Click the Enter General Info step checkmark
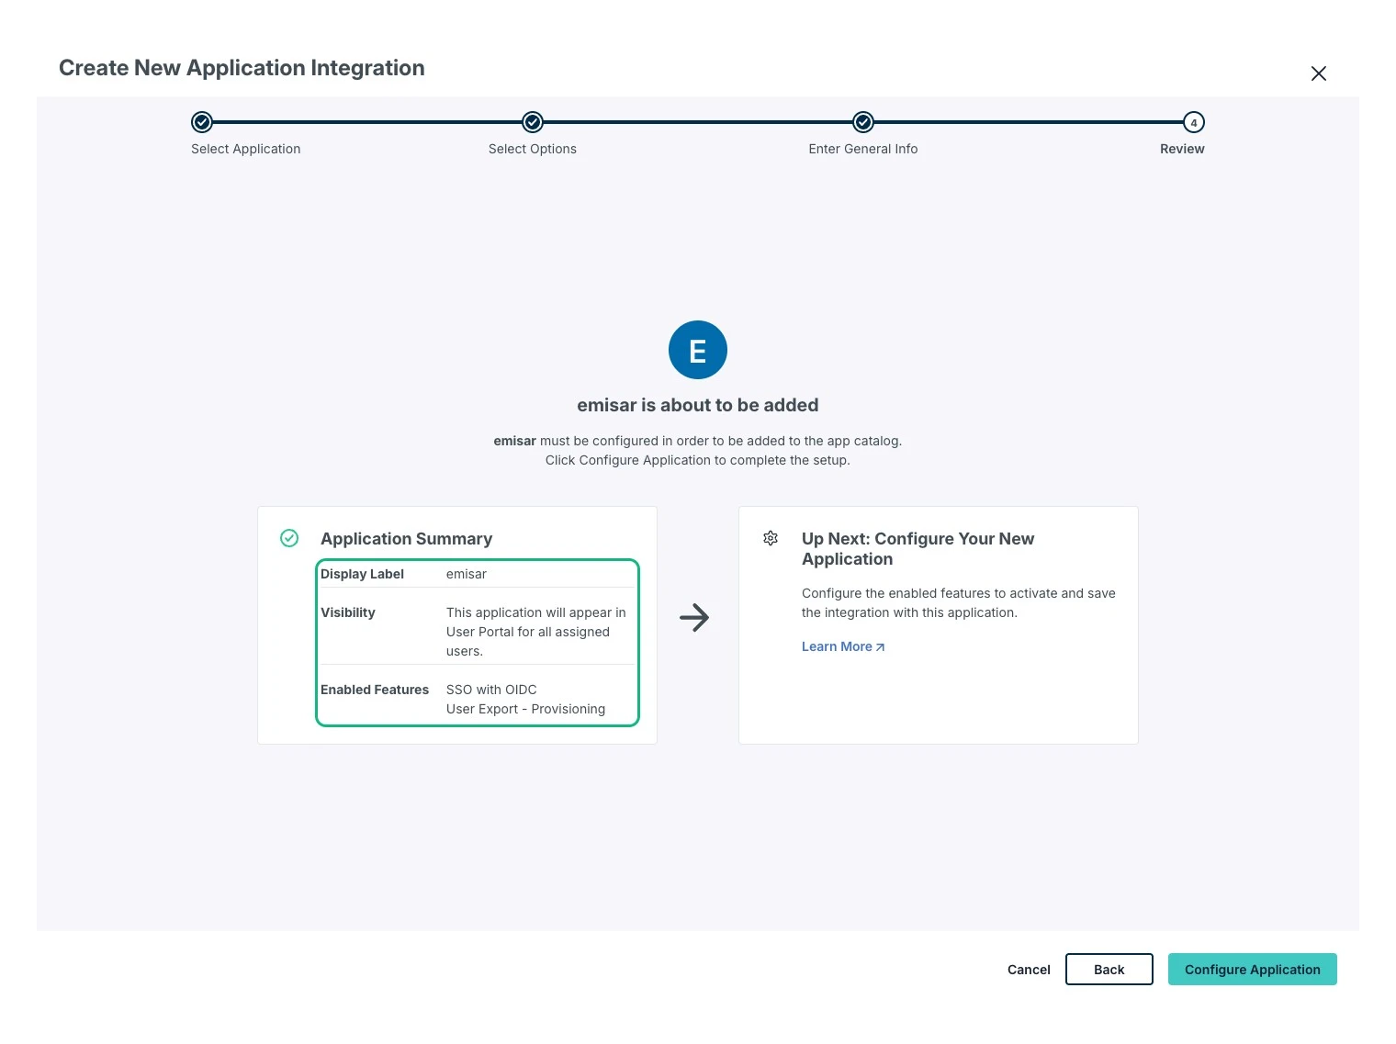Screen dimensions: 1396x1044 pyautogui.click(x=863, y=122)
